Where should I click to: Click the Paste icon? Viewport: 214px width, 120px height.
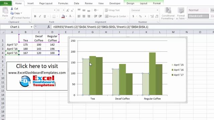point(5,11)
